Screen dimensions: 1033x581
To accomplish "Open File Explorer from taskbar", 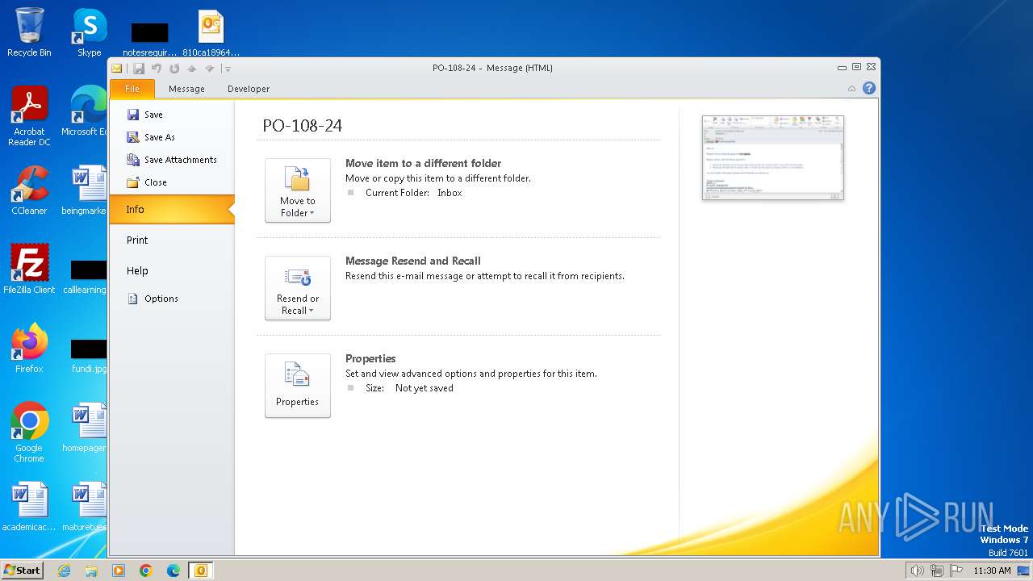I will (x=91, y=571).
